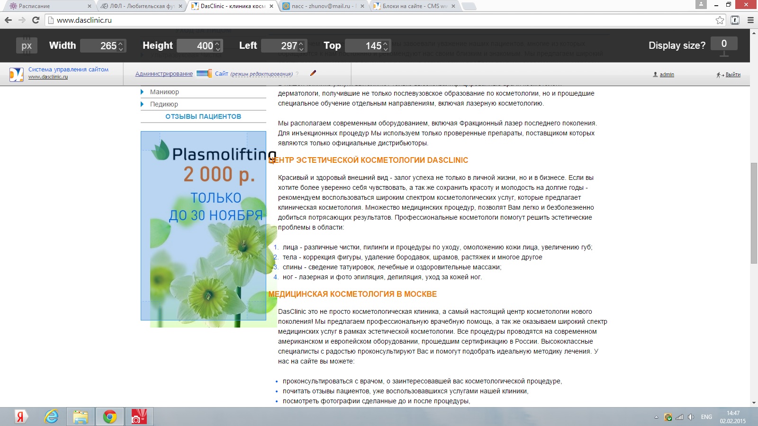
Task: Switch to the nacc - zhunov@mail.ru tab
Action: click(x=323, y=6)
